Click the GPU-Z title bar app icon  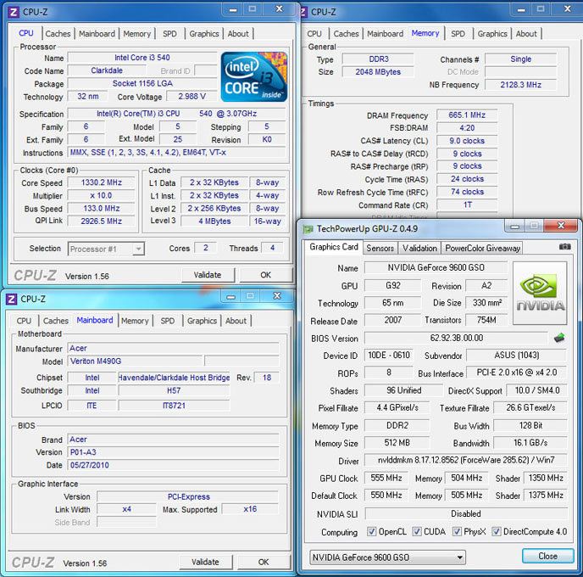point(307,228)
